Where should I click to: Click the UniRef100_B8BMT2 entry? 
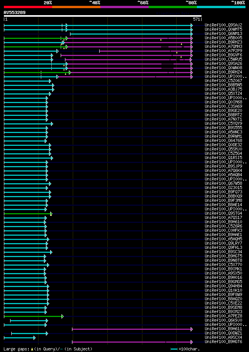point(224,115)
